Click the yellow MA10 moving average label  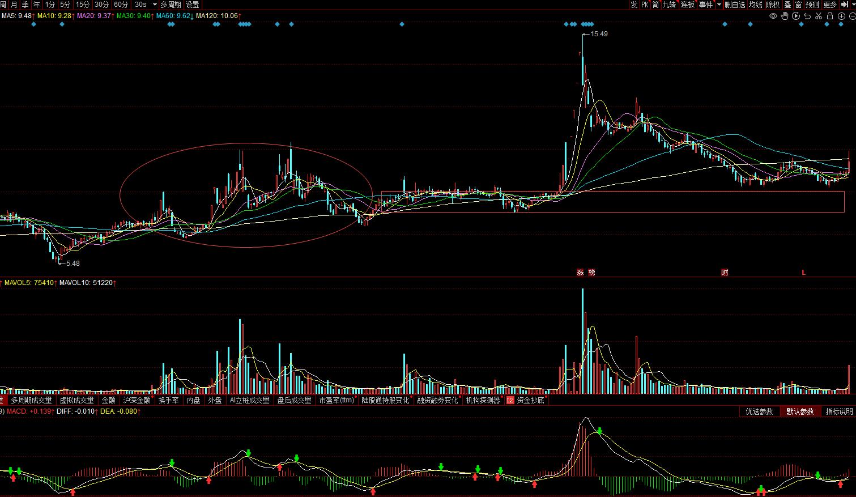pyautogui.click(x=54, y=16)
